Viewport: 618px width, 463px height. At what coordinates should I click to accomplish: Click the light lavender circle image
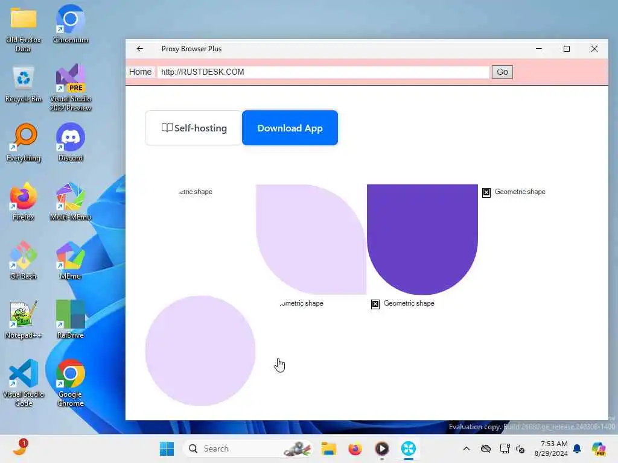point(200,350)
